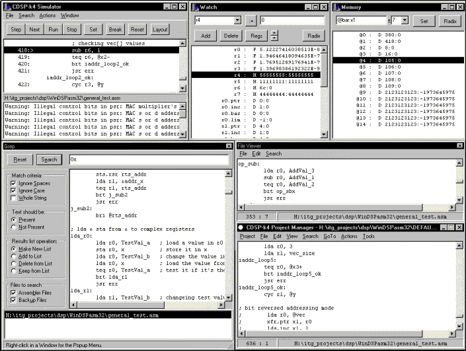This screenshot has width=466, height=351.
Task: Click the CDSP-k4 Simulator title bar icon
Action: point(8,7)
